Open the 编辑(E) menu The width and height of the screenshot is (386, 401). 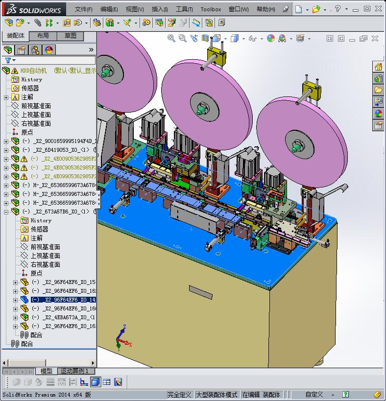(109, 9)
